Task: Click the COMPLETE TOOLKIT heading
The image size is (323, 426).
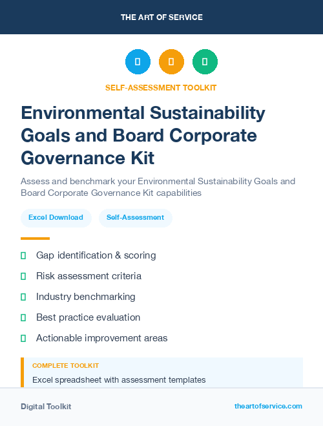Action: 65,366
